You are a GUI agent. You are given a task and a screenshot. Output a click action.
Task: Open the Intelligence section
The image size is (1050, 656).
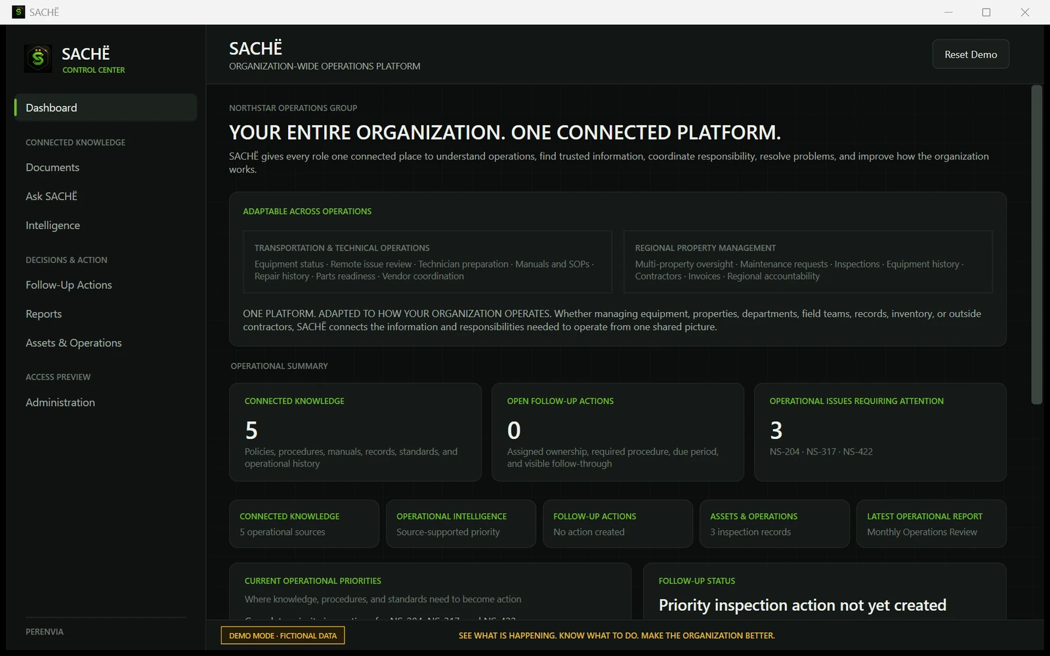coord(52,225)
